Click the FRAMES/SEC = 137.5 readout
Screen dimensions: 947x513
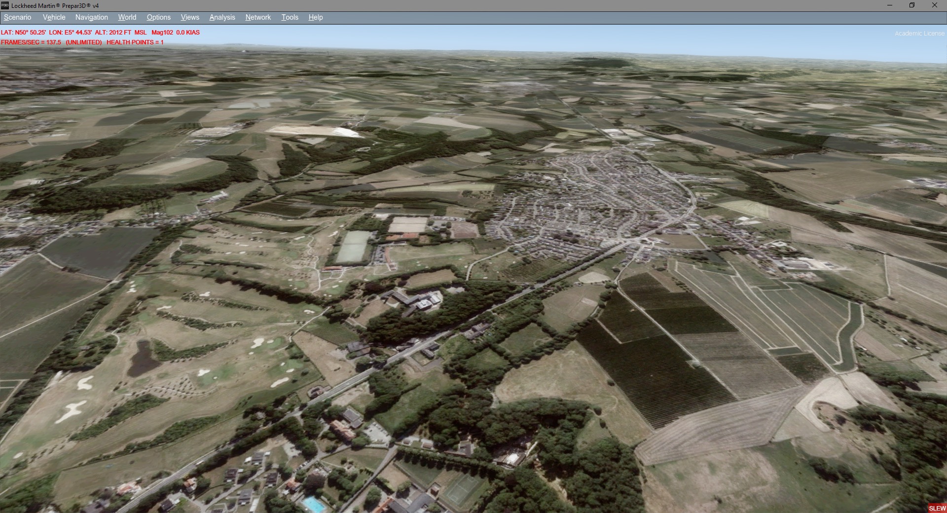[x=31, y=42]
